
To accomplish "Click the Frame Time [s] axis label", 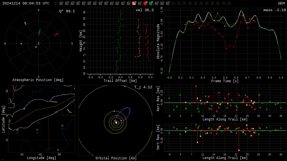I will [225, 81].
